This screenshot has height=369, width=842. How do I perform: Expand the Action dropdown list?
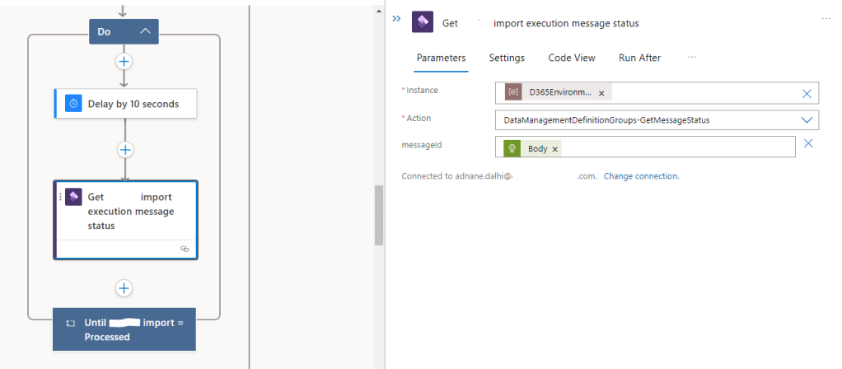coord(807,120)
